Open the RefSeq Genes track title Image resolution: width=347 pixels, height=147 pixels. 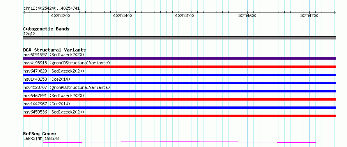click(x=39, y=134)
